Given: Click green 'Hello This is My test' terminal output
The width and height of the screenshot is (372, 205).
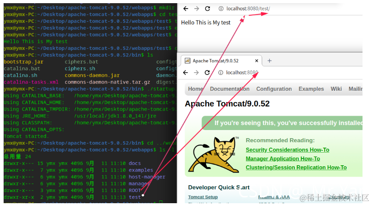Looking at the screenshot, I should click(x=36, y=42).
